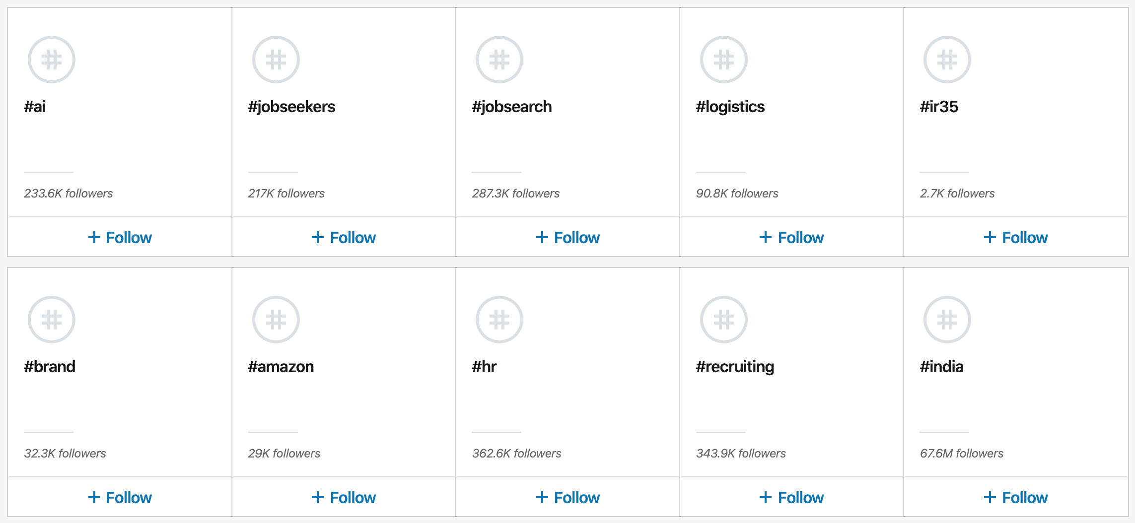This screenshot has width=1135, height=523.
Task: Open the #hr hashtag title
Action: pos(484,367)
